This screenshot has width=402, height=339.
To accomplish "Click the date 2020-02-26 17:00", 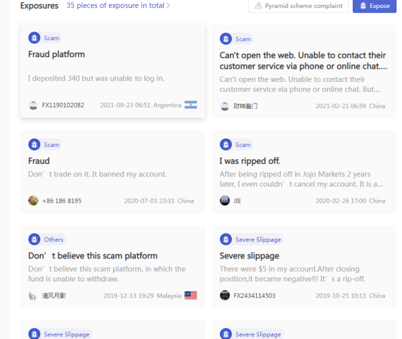I will (x=341, y=201).
